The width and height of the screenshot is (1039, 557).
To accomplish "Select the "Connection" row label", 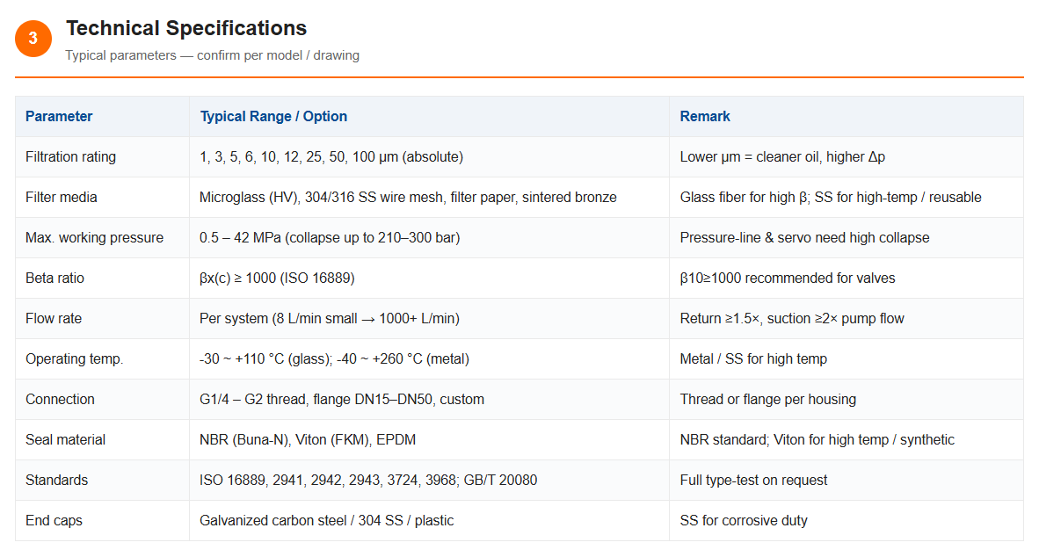I will (61, 400).
